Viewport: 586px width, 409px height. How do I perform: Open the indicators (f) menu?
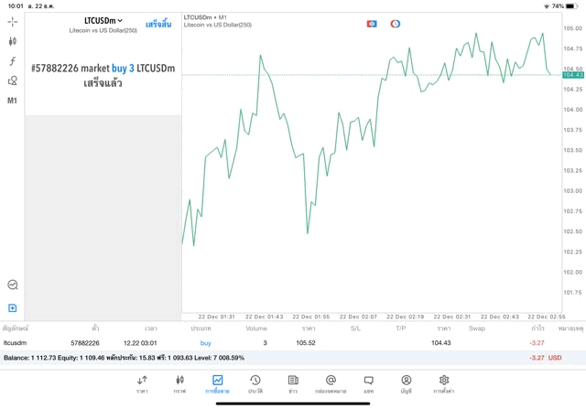(x=12, y=61)
